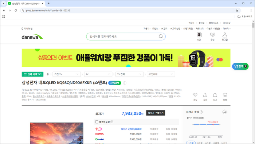
Task: Click the price alert bell in 최저가 추이
Action: tap(225, 112)
